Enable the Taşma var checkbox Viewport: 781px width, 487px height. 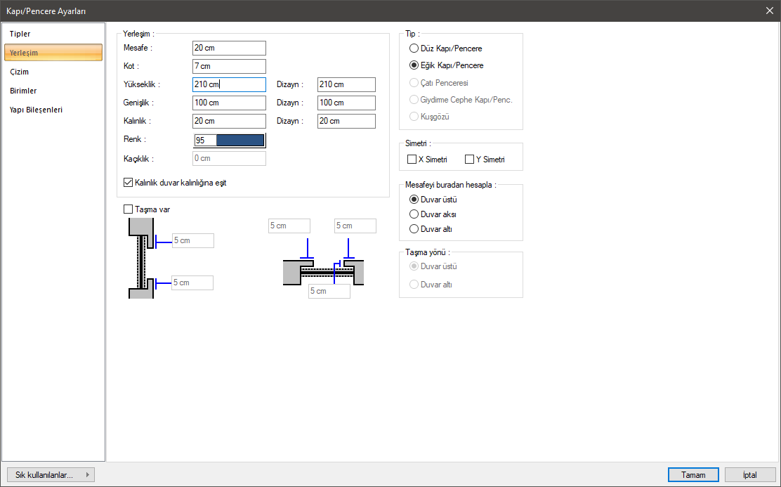128,209
